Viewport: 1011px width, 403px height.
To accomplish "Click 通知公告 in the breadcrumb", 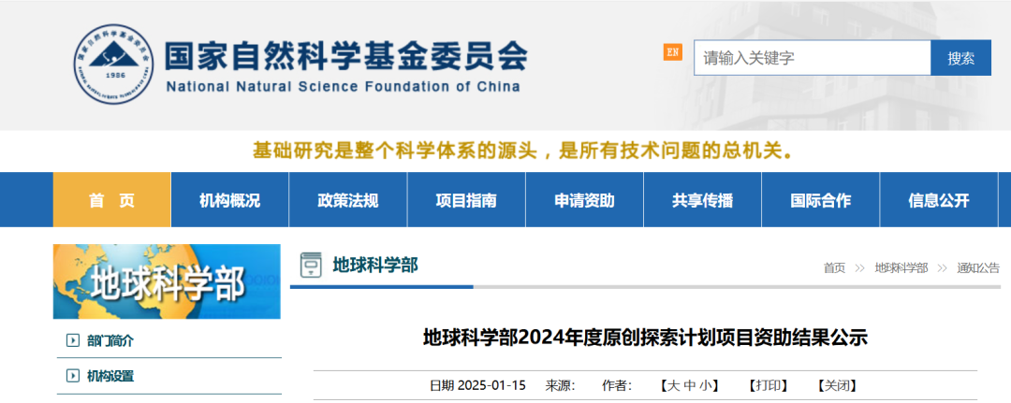I will (978, 268).
